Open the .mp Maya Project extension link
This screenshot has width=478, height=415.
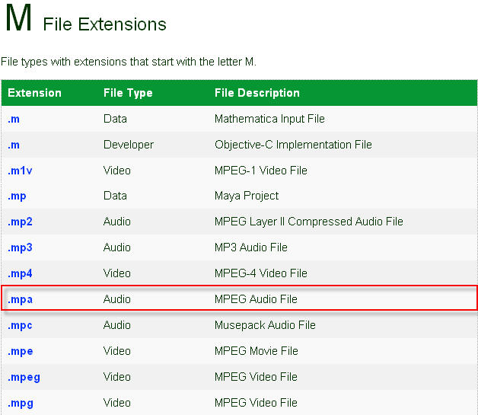tap(17, 196)
